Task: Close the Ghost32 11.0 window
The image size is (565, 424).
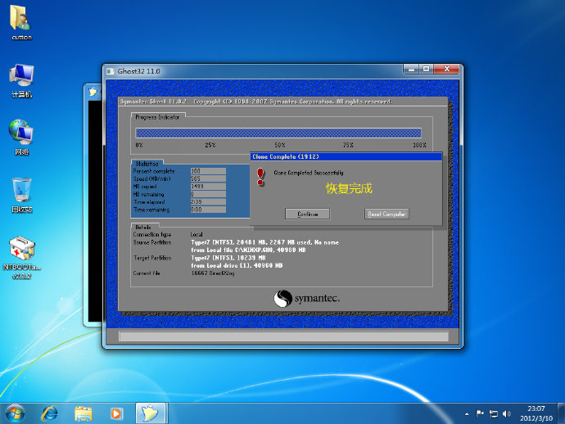Action: (447, 69)
